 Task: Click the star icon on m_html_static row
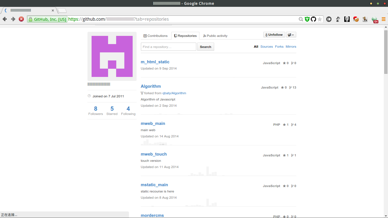(x=284, y=63)
